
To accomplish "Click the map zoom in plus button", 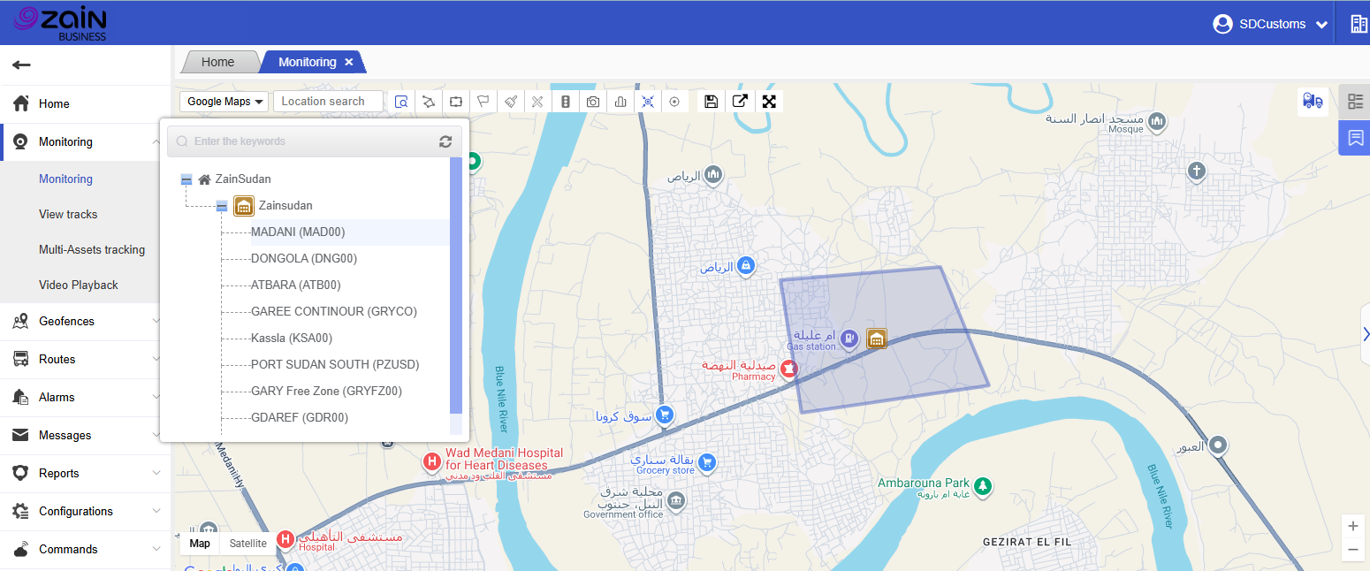I will coord(1352,526).
